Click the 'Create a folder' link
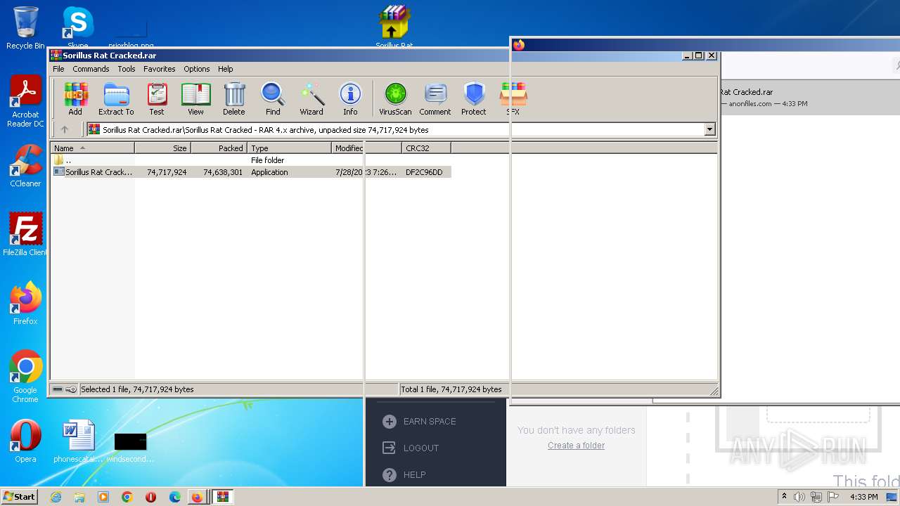 576,446
